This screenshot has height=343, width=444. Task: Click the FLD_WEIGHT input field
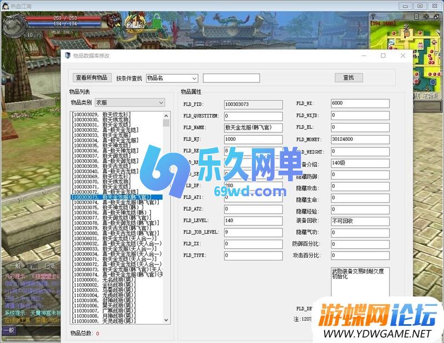click(x=360, y=151)
